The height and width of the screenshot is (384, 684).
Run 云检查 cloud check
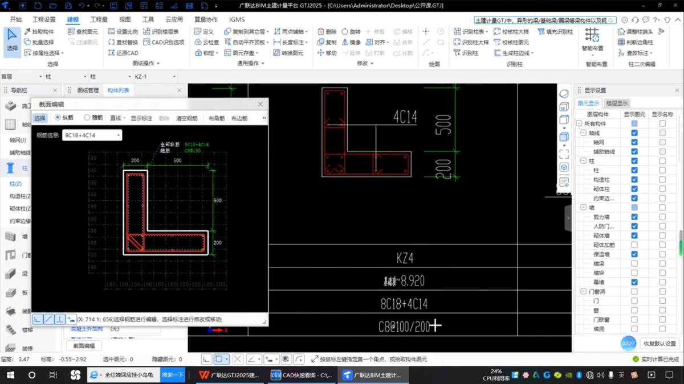[206, 42]
